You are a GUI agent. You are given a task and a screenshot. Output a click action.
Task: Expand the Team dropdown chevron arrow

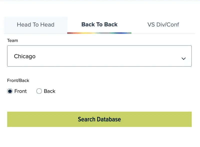coord(183,58)
